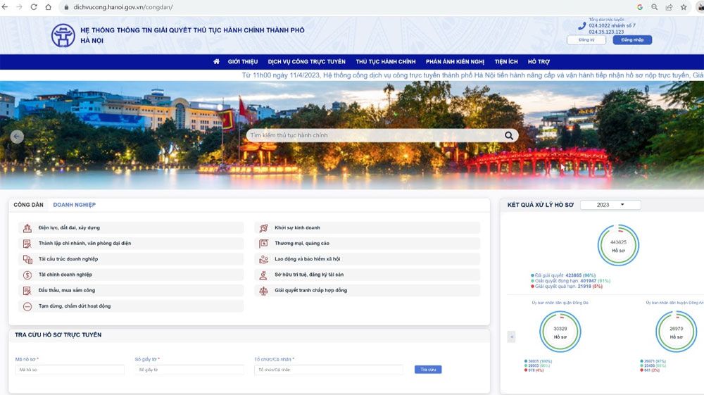Open Điện lực, đất đai, xây dựng link
This screenshot has width=704, height=395.
tap(69, 227)
